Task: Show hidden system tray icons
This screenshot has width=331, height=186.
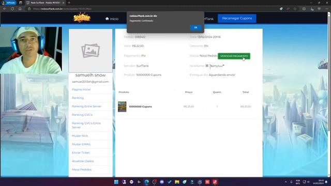Action: click(x=286, y=182)
